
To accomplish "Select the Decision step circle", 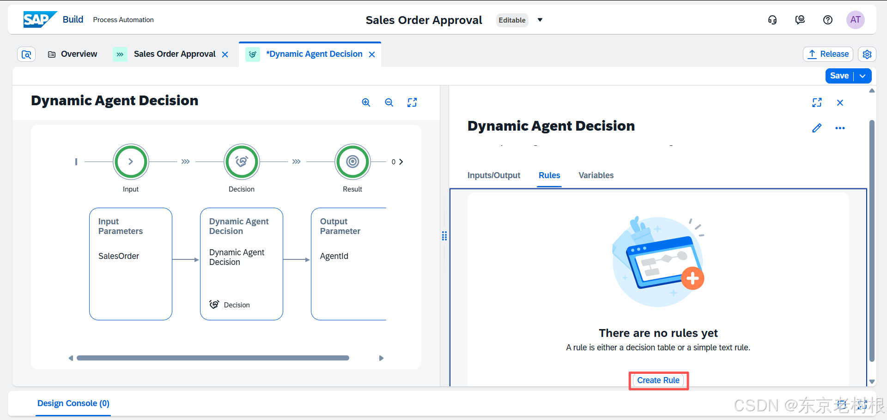I will point(242,162).
